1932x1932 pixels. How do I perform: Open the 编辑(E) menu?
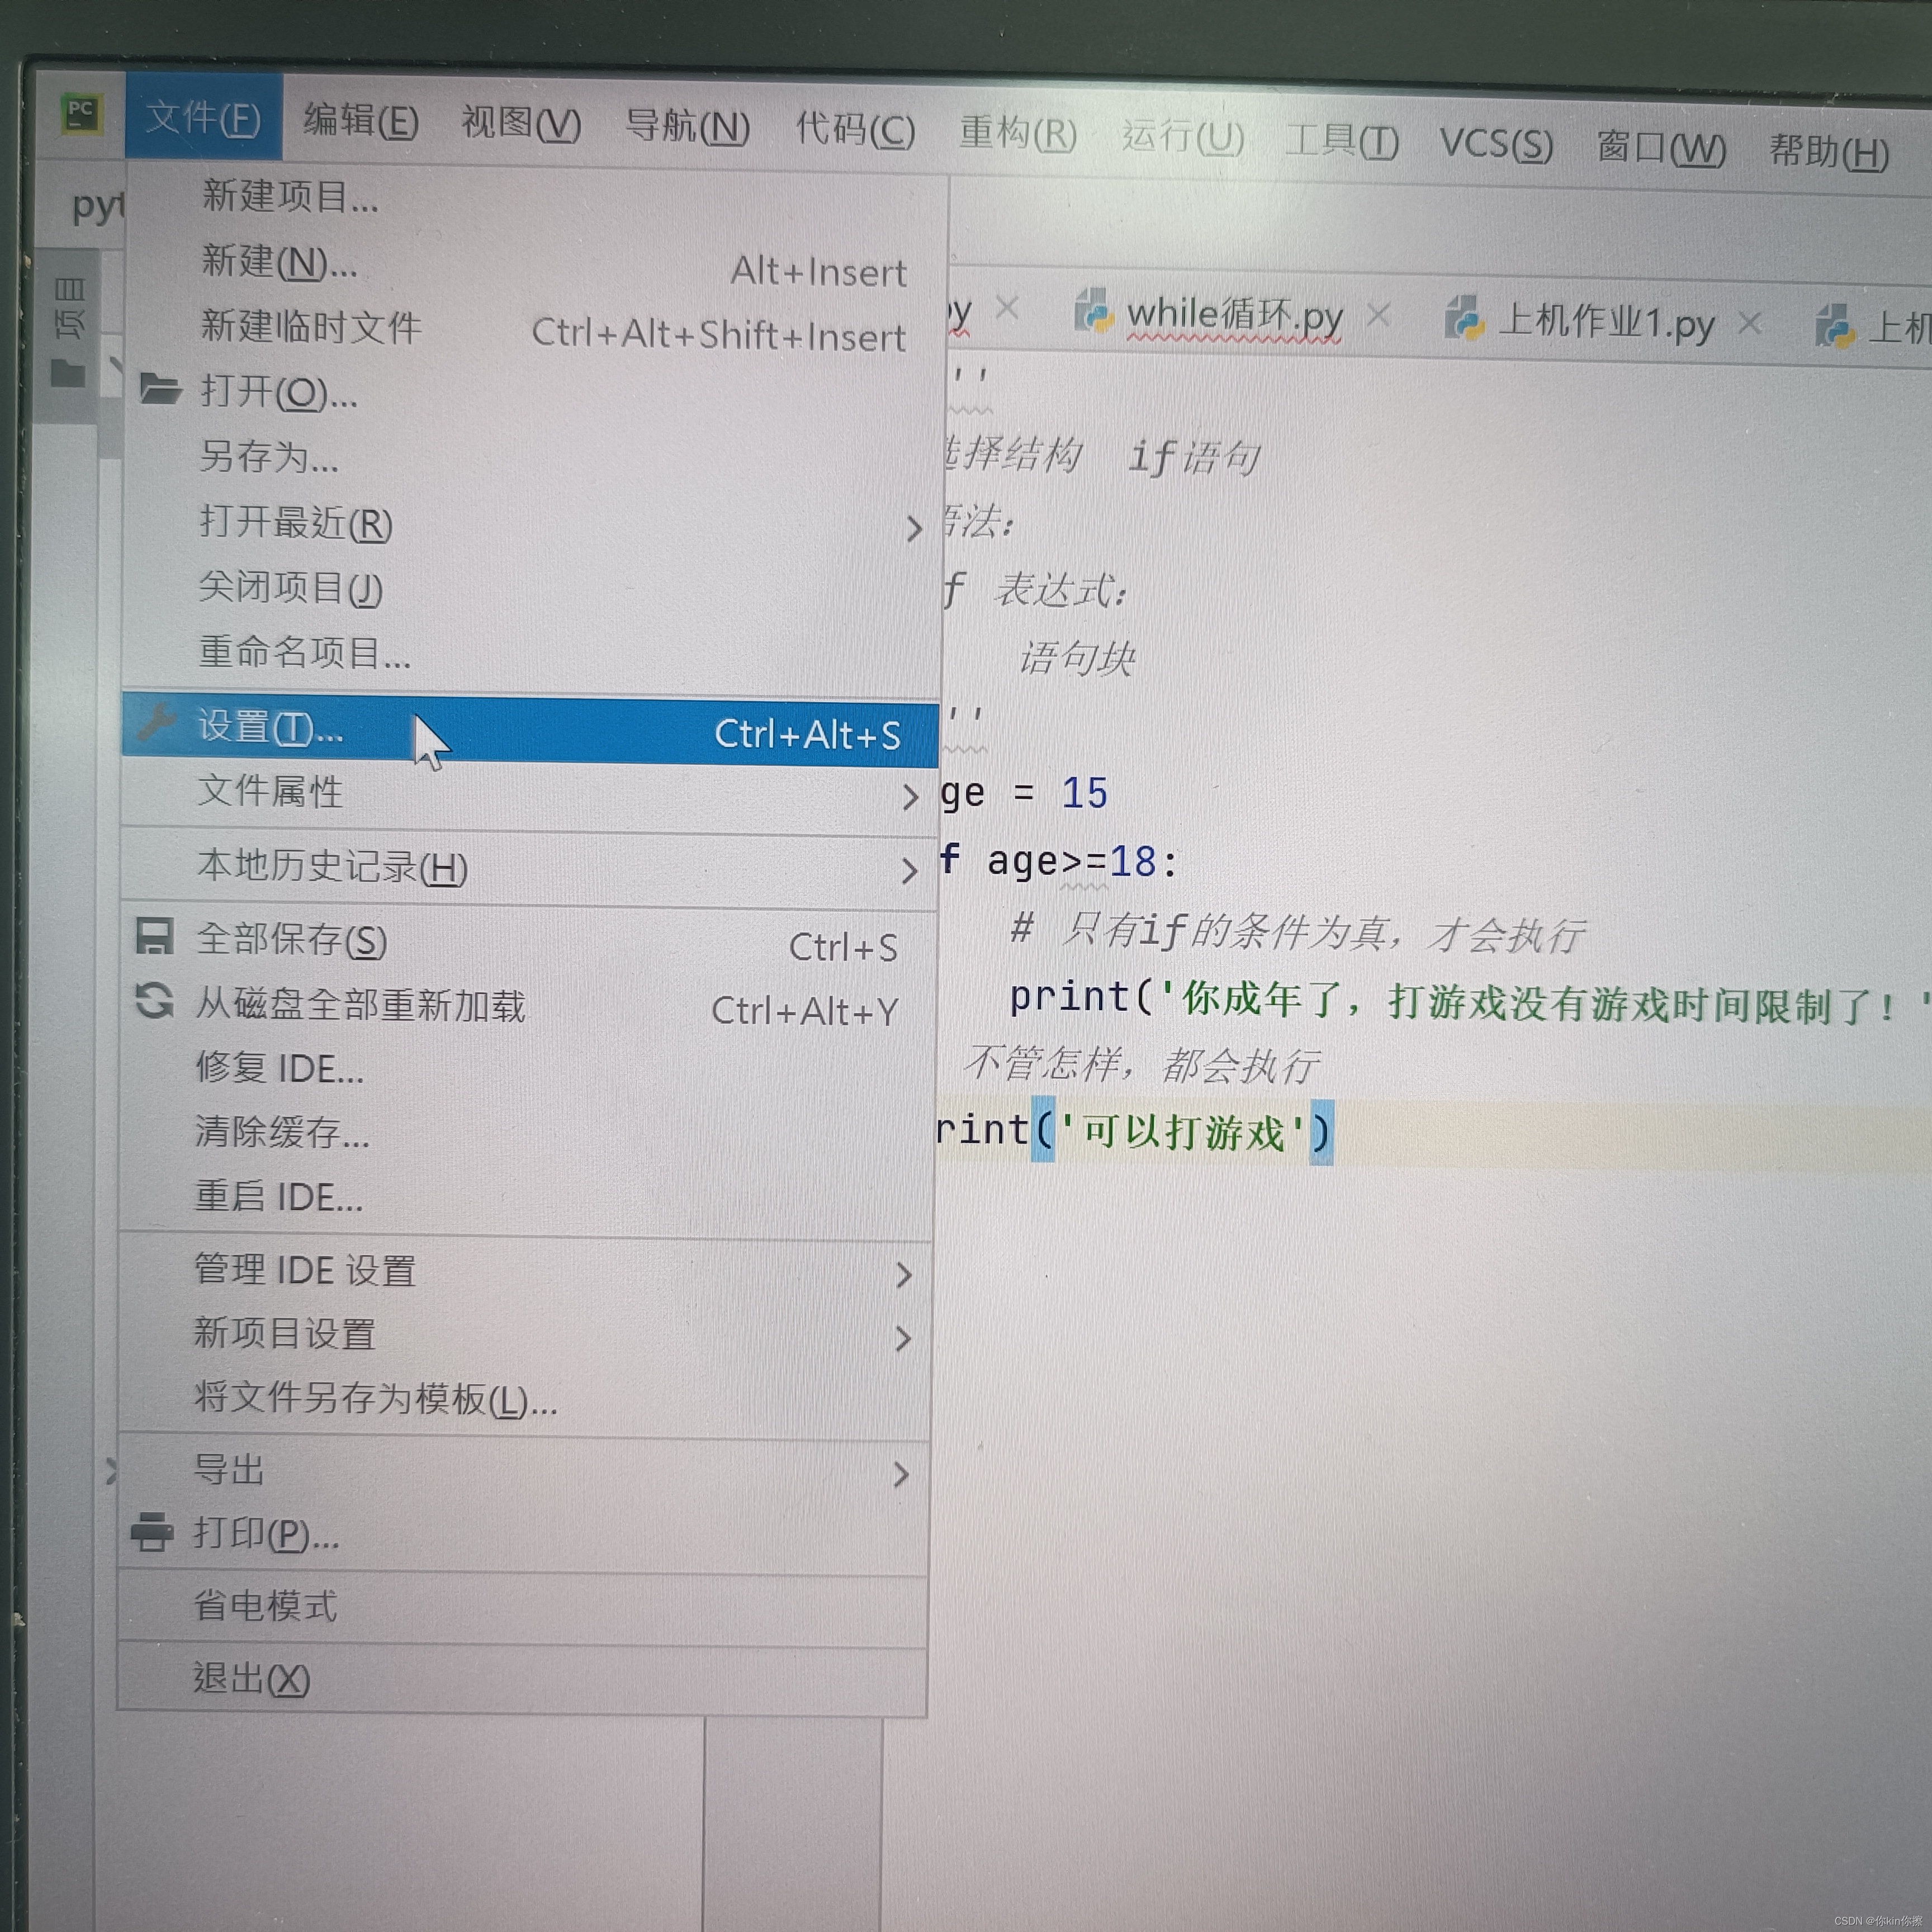point(361,121)
